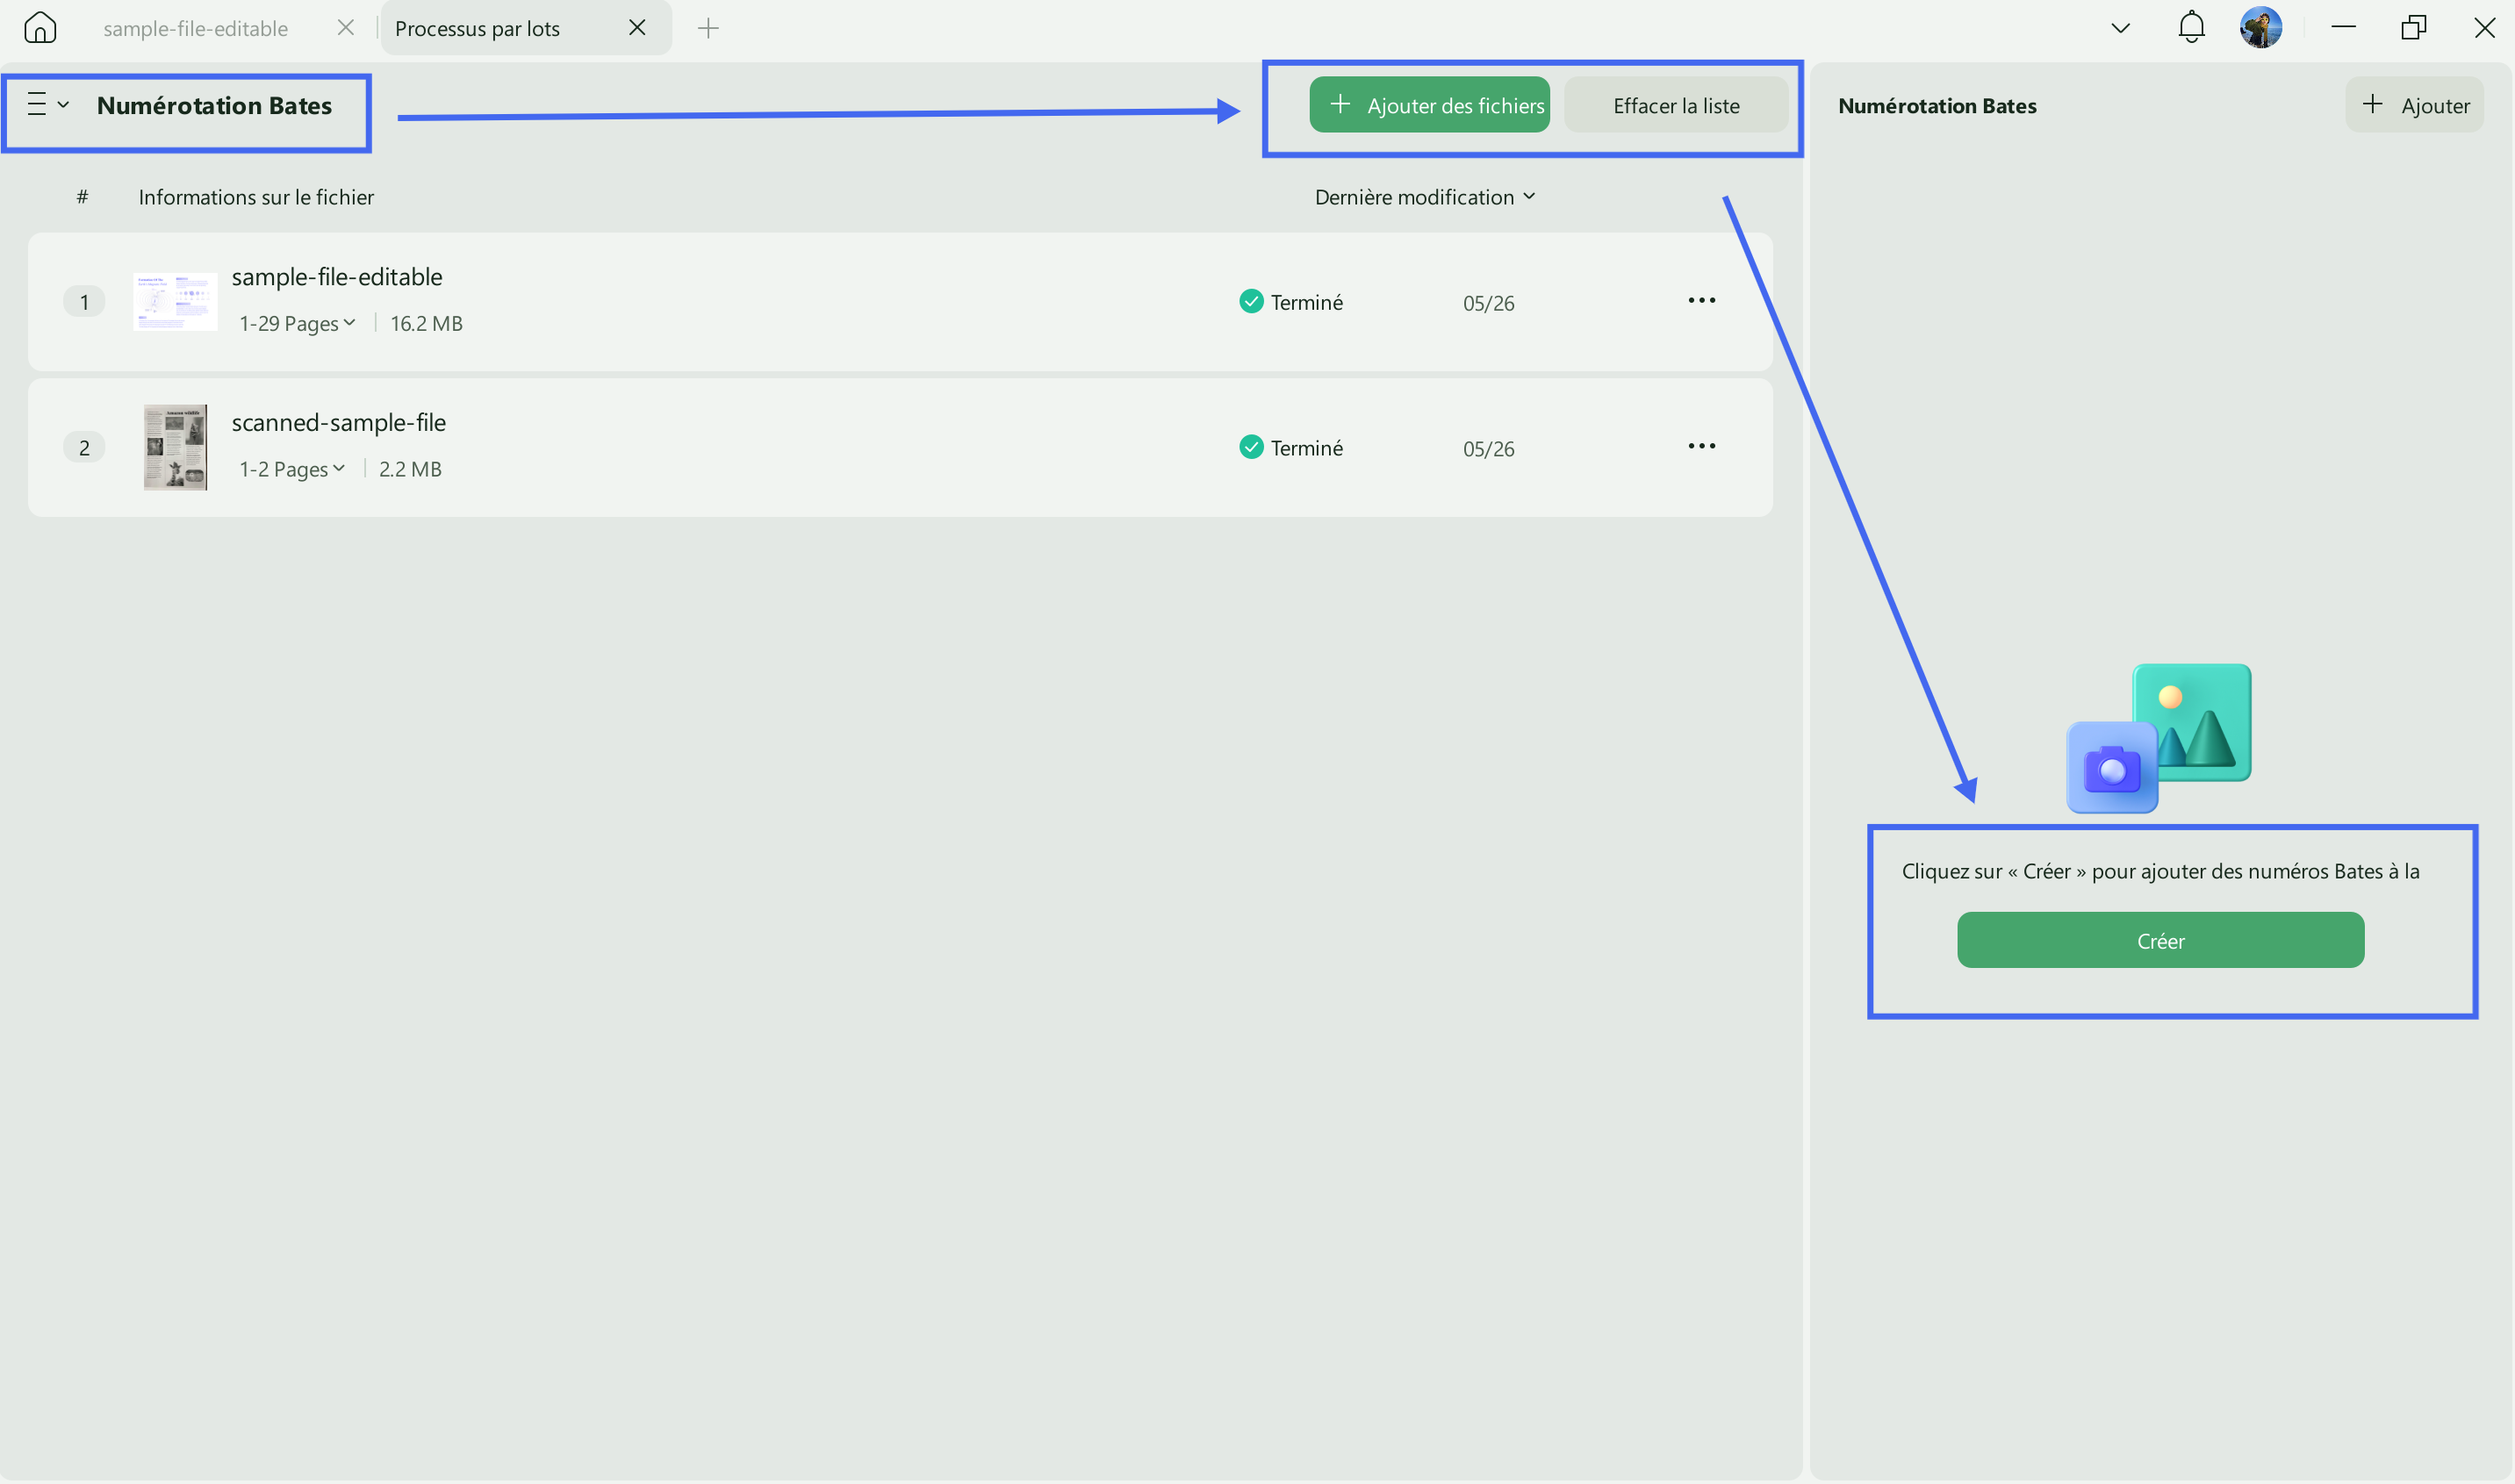Select the sample-file-editable file name
Screen dimensions: 2515x1484
pos(337,277)
